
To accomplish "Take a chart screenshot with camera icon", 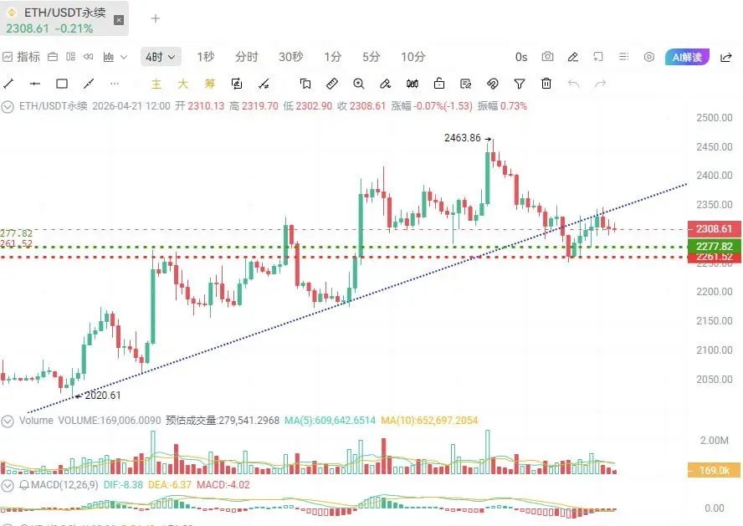I will pyautogui.click(x=547, y=57).
